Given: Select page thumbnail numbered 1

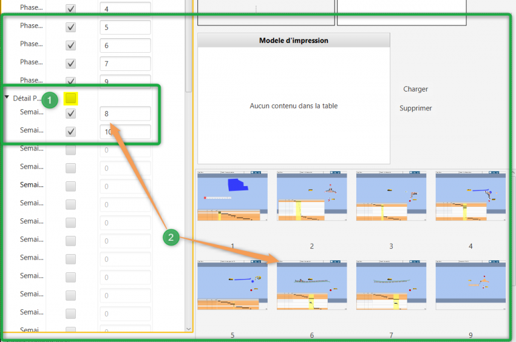Looking at the screenshot, I should (233, 196).
